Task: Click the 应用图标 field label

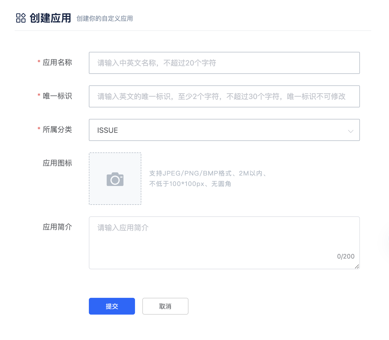Action: click(57, 163)
